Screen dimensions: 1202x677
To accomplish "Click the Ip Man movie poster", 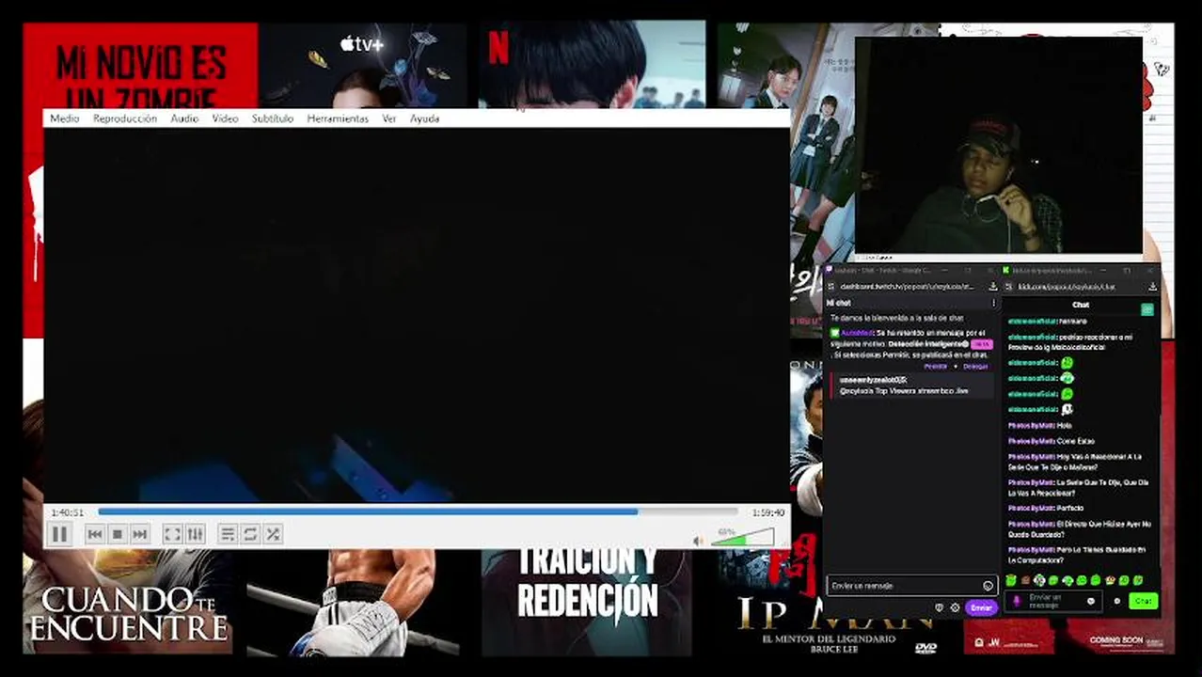I will [x=835, y=621].
